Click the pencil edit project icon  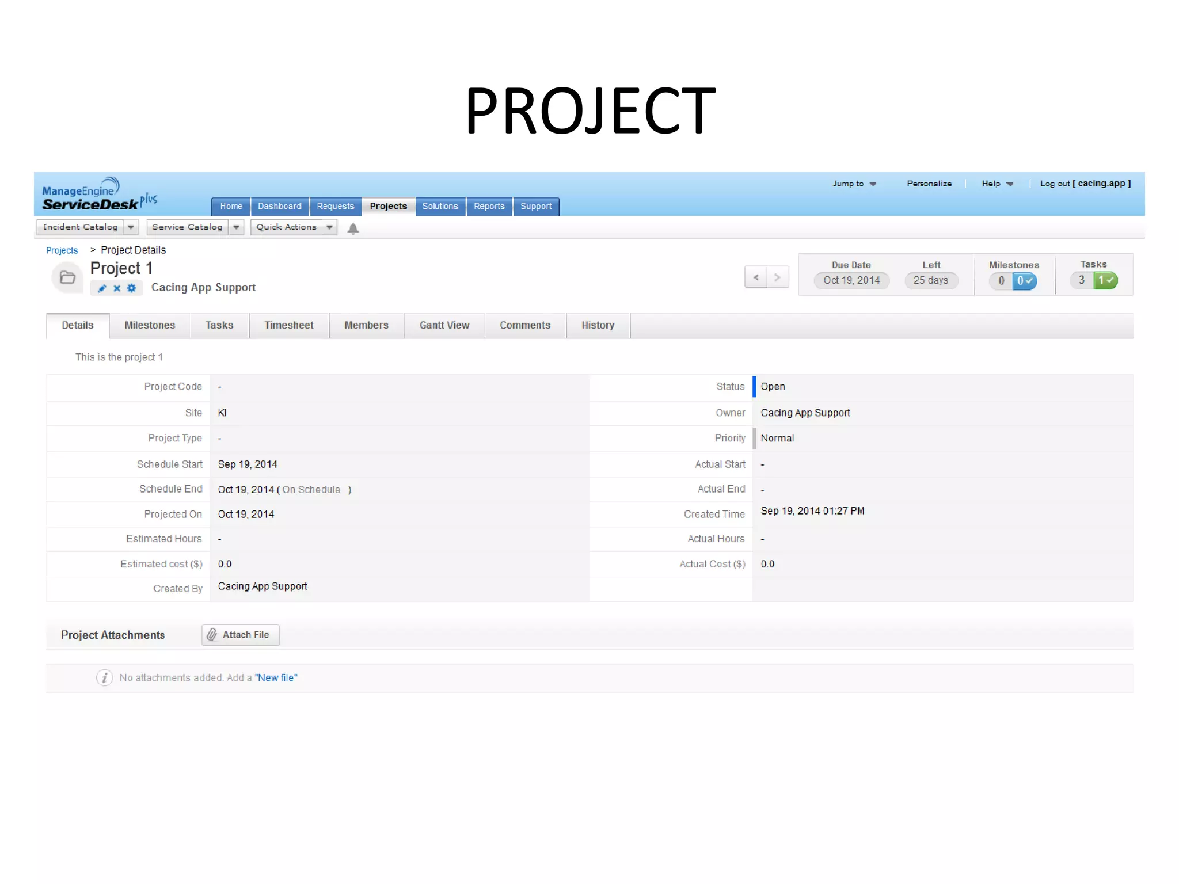[102, 288]
